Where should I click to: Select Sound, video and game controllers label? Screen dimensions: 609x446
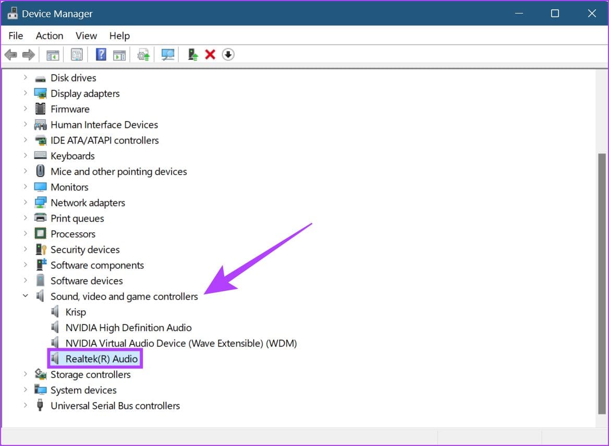click(x=124, y=296)
